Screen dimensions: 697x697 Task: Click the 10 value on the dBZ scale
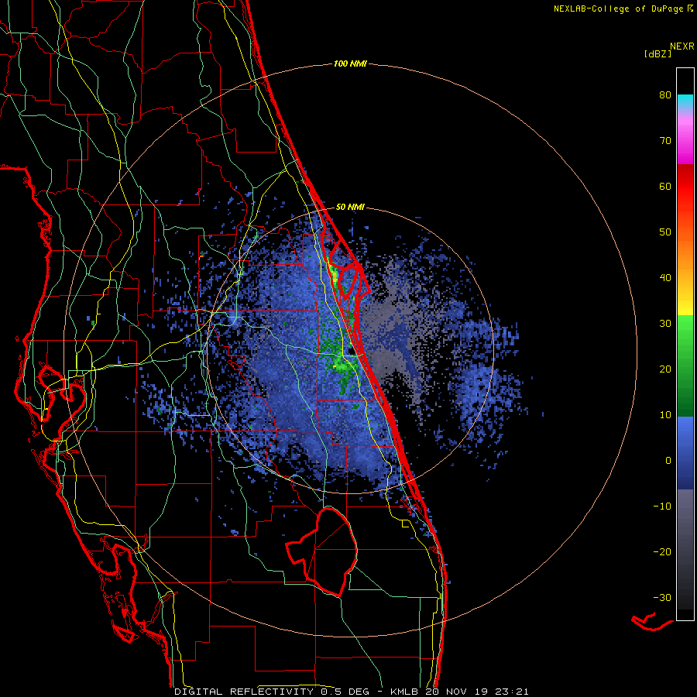[665, 415]
